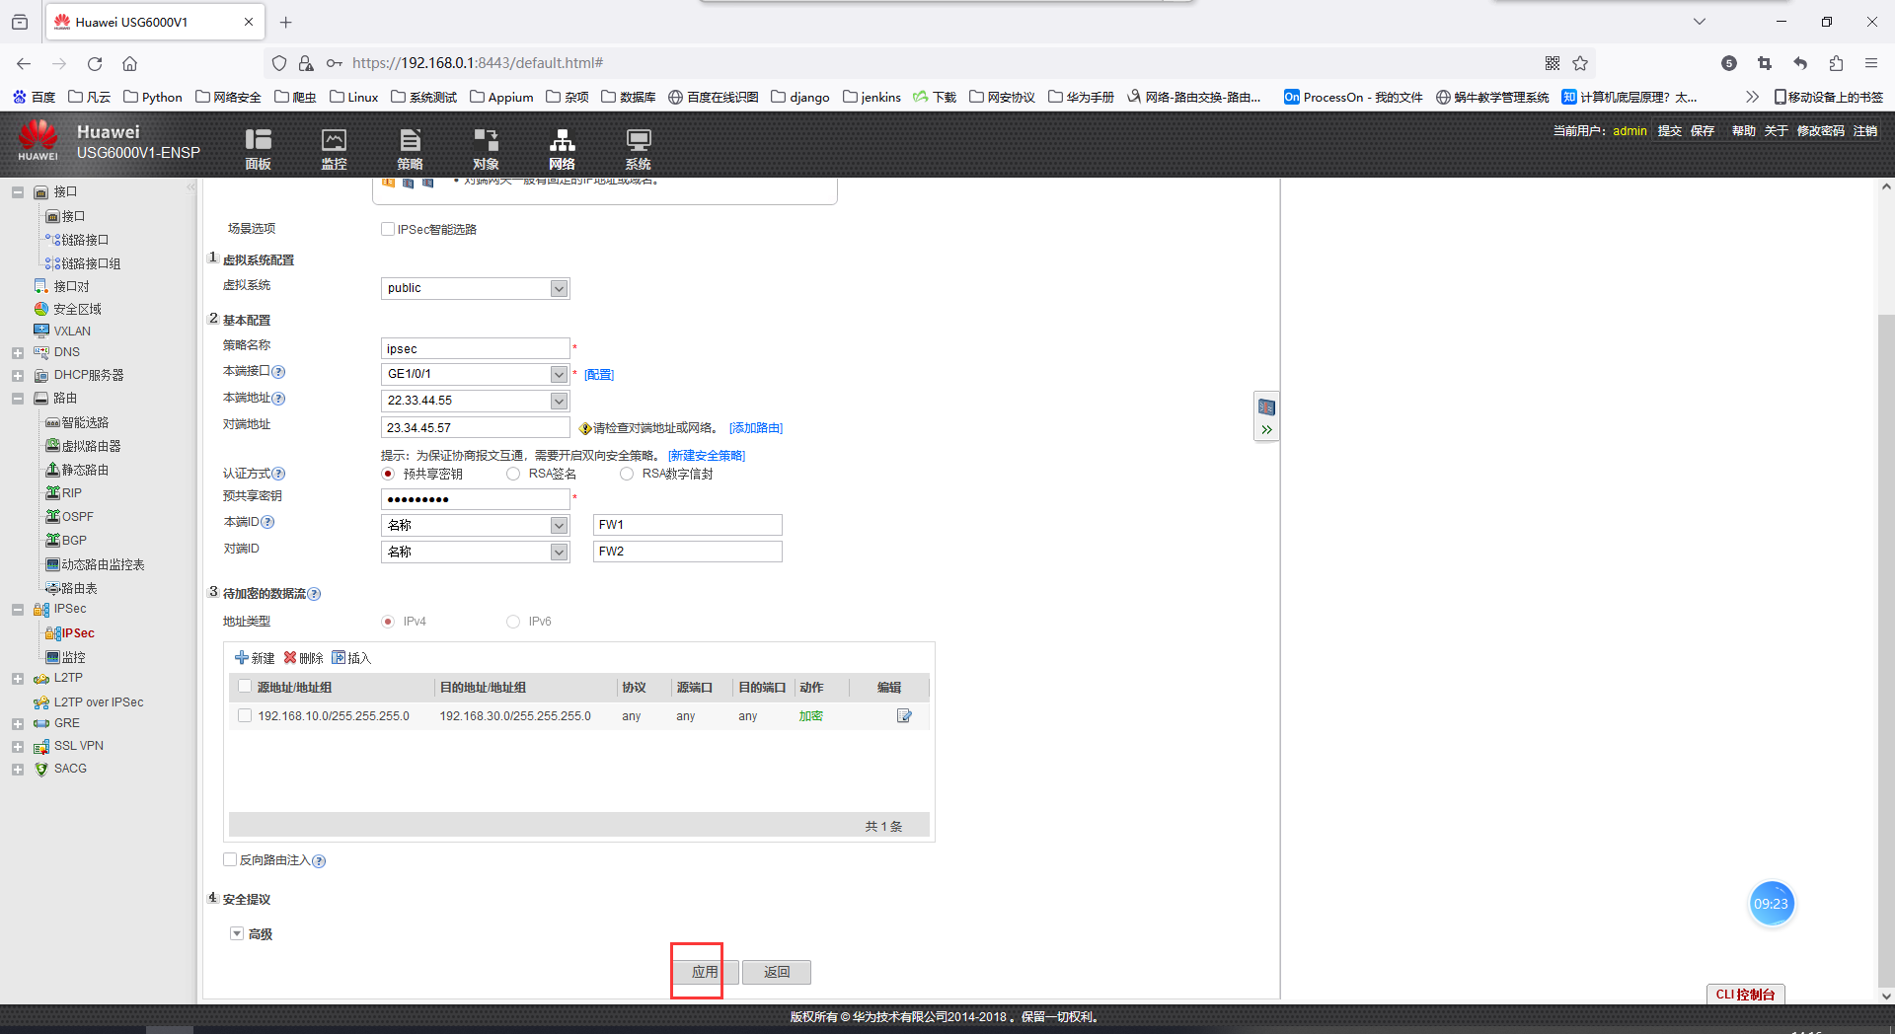
Task: Open the [添加路由] link
Action: [756, 428]
